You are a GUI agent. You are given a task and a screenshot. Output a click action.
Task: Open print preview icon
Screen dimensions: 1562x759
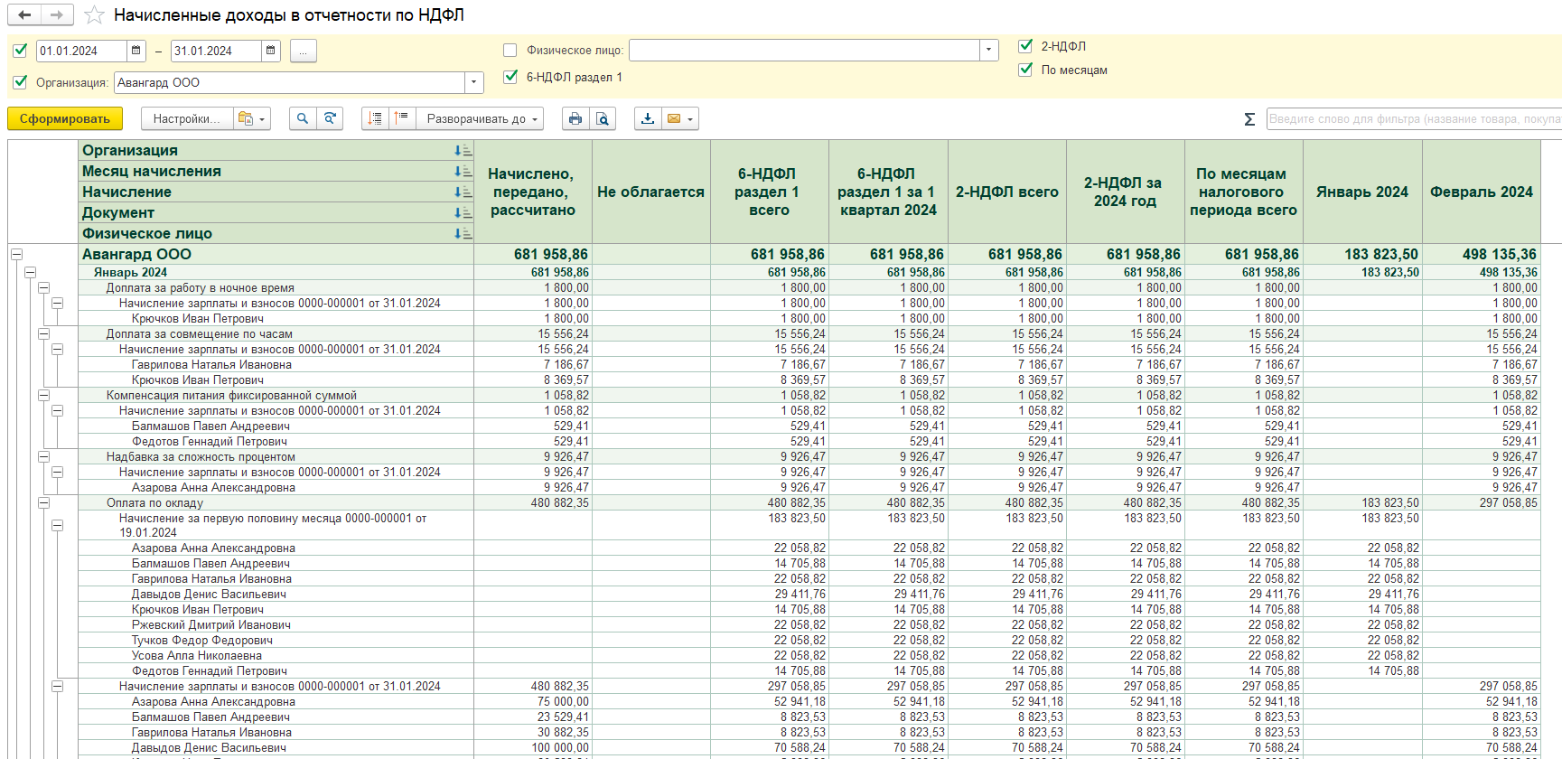(603, 118)
